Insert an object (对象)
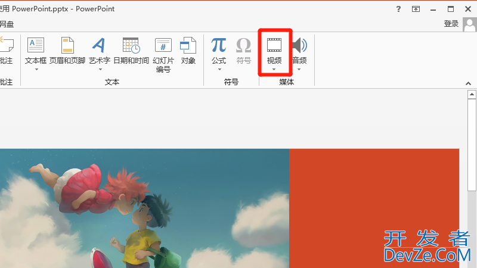477x268 pixels. [x=188, y=51]
